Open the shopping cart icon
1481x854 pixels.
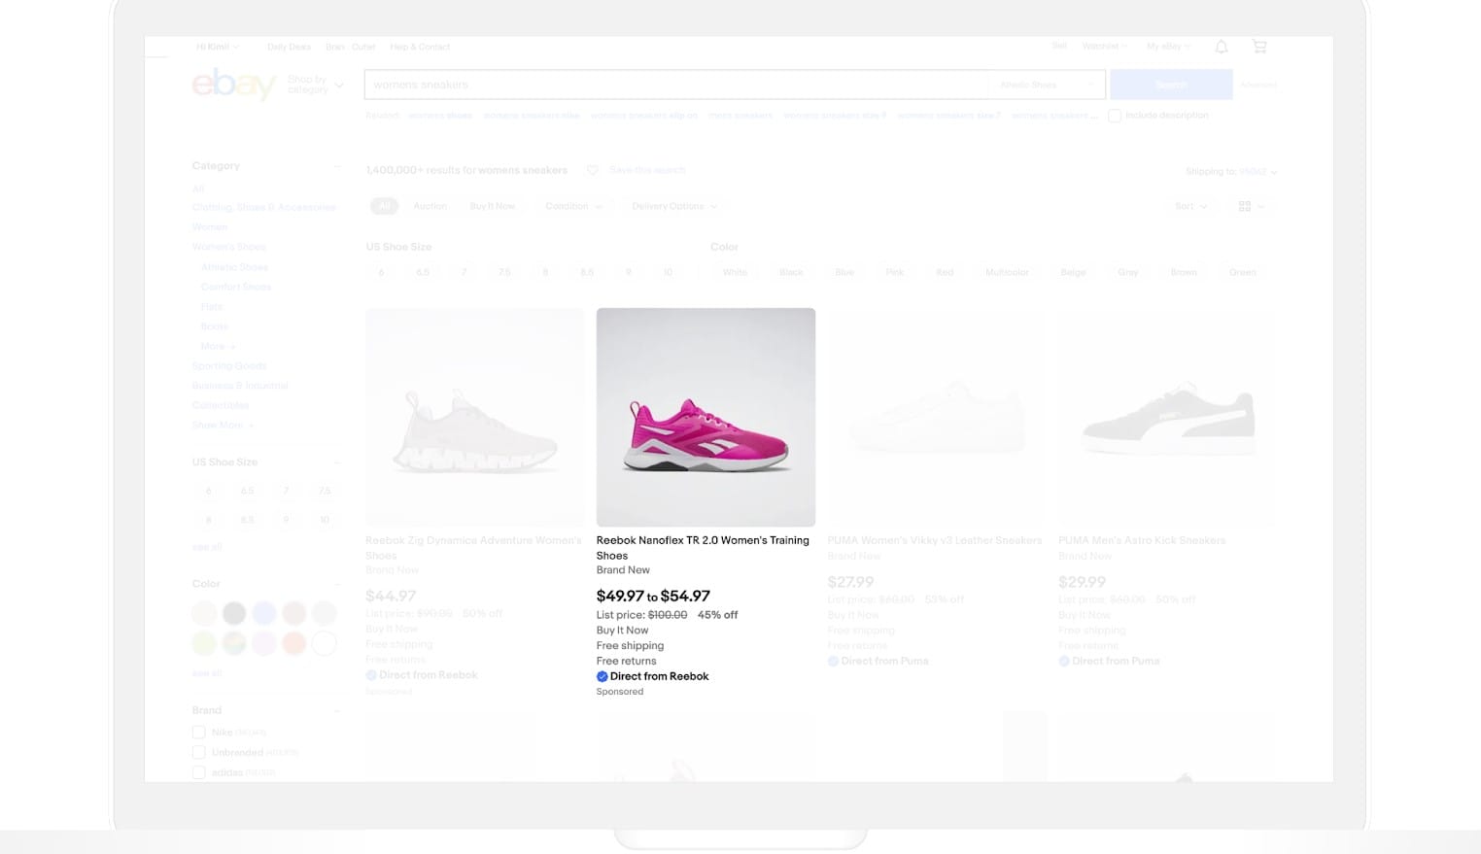pyautogui.click(x=1259, y=47)
